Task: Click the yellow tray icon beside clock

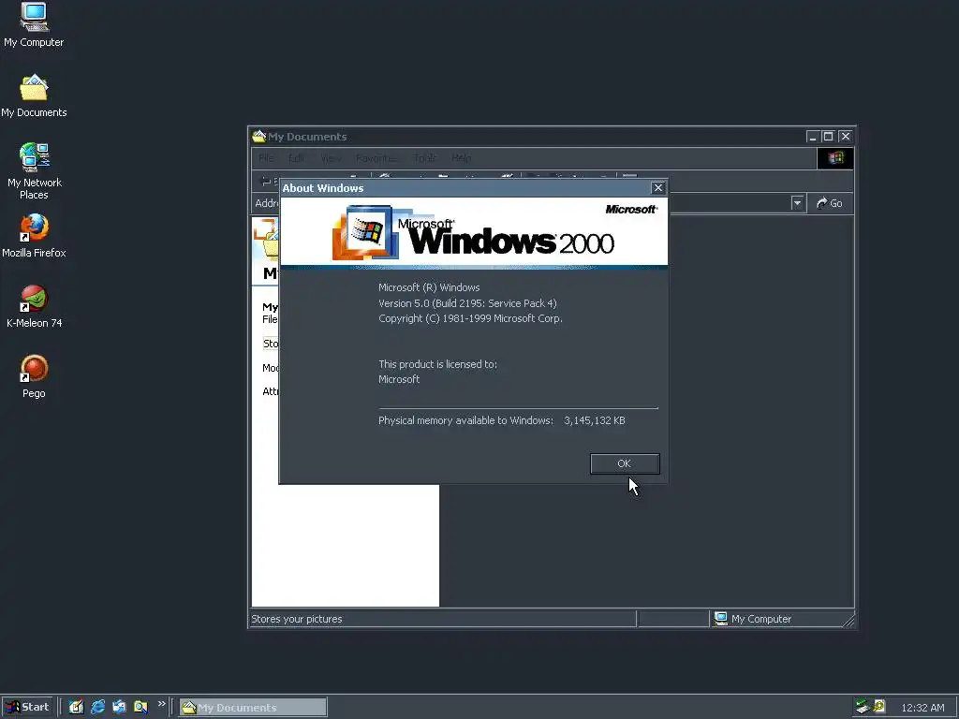Action: coord(879,707)
